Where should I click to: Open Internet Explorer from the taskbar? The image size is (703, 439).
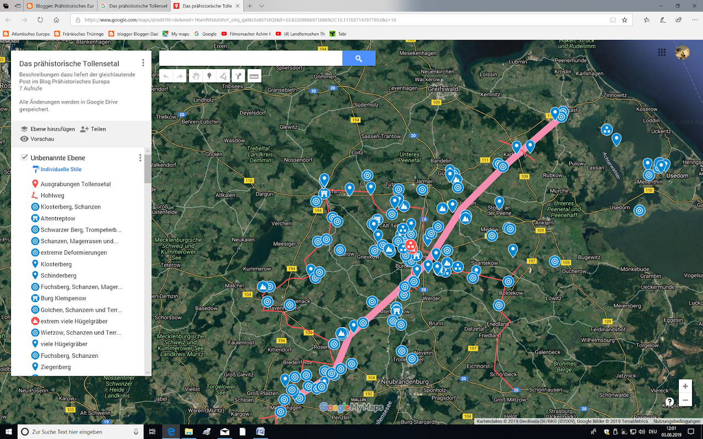tap(170, 432)
